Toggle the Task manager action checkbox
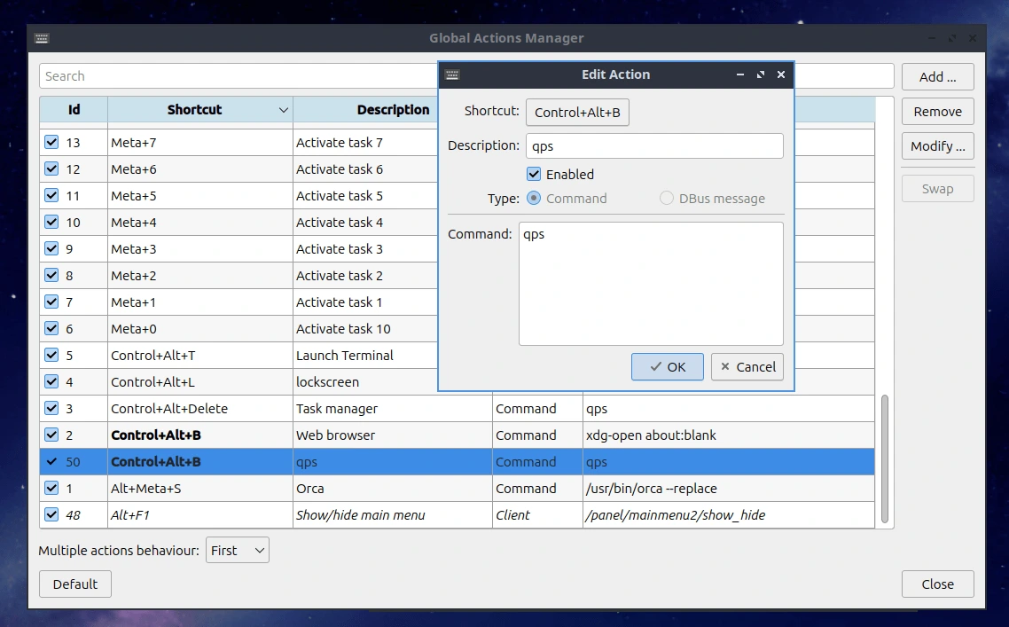 click(x=51, y=408)
